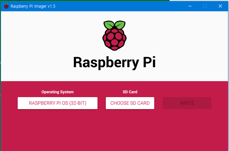Minimize the Raspberry Pi Imager window

[190, 6]
